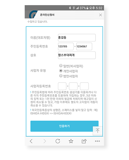Image resolution: width=129 pixels, height=160 pixels.
Task: Open the three-dot more menu
Action: point(97,141)
